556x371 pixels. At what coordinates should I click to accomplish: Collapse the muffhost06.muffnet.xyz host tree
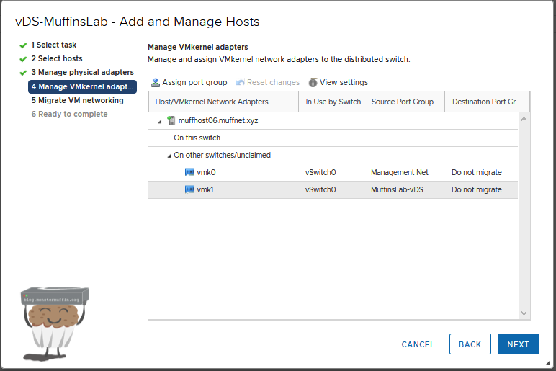click(x=160, y=122)
